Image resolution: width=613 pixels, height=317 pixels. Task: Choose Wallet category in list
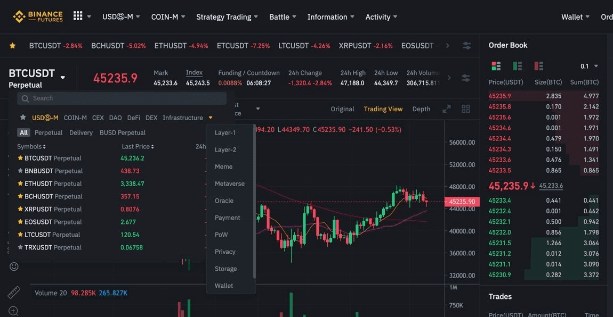[224, 286]
